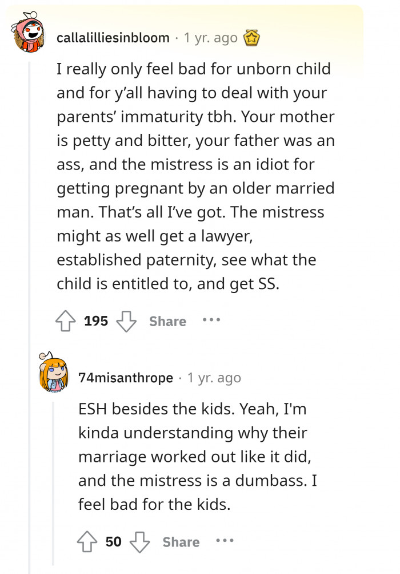Open the overflow menu on callalilliesinbloom's comment

click(211, 321)
